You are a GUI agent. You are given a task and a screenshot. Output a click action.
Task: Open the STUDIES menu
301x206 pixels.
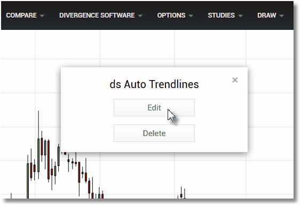[225, 15]
